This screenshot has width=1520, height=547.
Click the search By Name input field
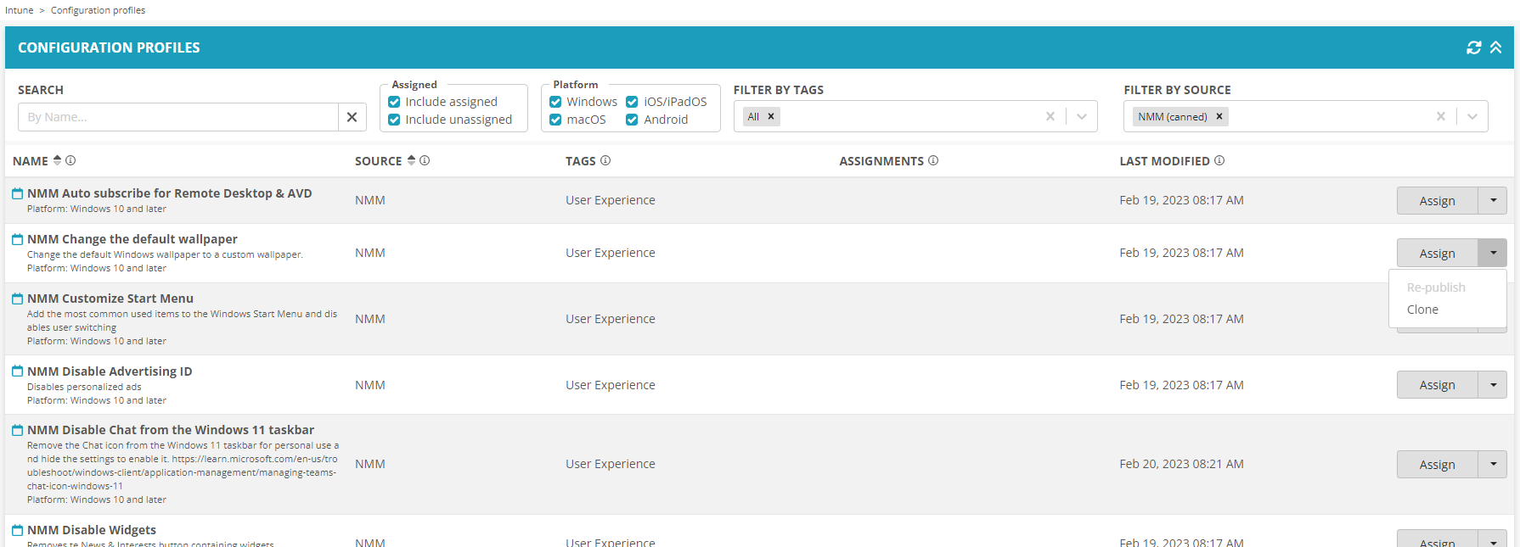coord(178,117)
